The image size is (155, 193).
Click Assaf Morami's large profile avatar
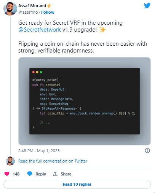[x=10, y=9]
